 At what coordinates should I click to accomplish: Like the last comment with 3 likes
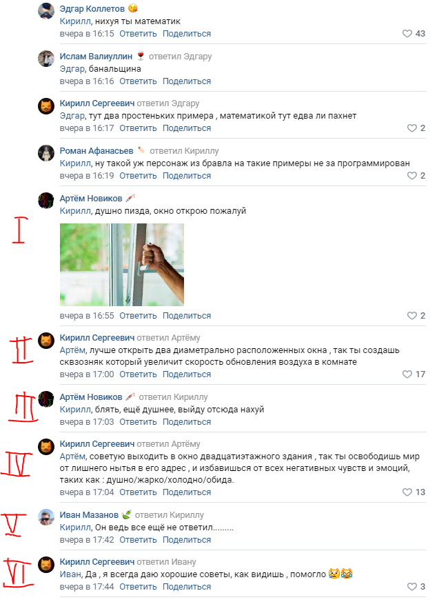pyautogui.click(x=411, y=587)
